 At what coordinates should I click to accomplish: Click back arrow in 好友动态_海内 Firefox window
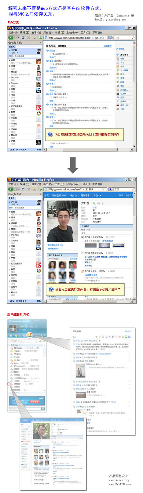tap(11, 38)
